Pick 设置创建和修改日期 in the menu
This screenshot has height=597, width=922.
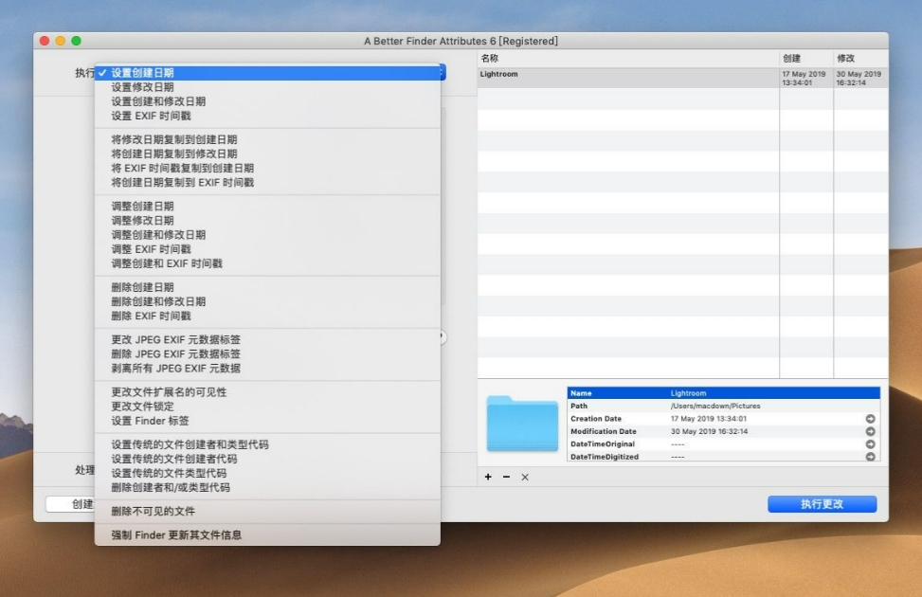pos(267,101)
